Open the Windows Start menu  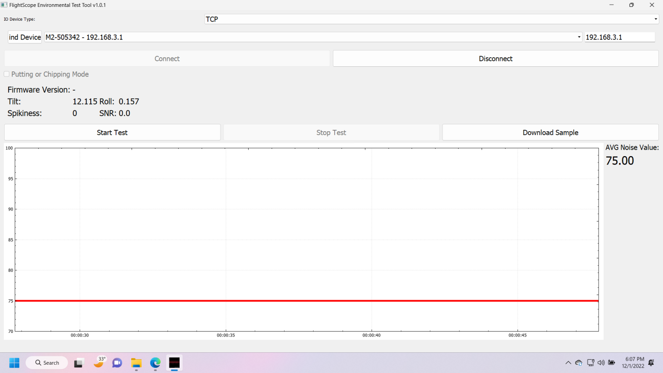click(x=14, y=363)
